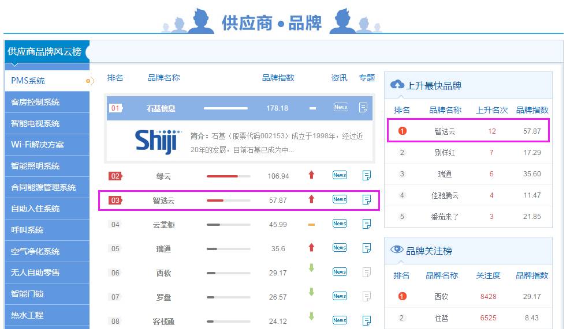Open News icon in 瑞通 row

(x=340, y=248)
